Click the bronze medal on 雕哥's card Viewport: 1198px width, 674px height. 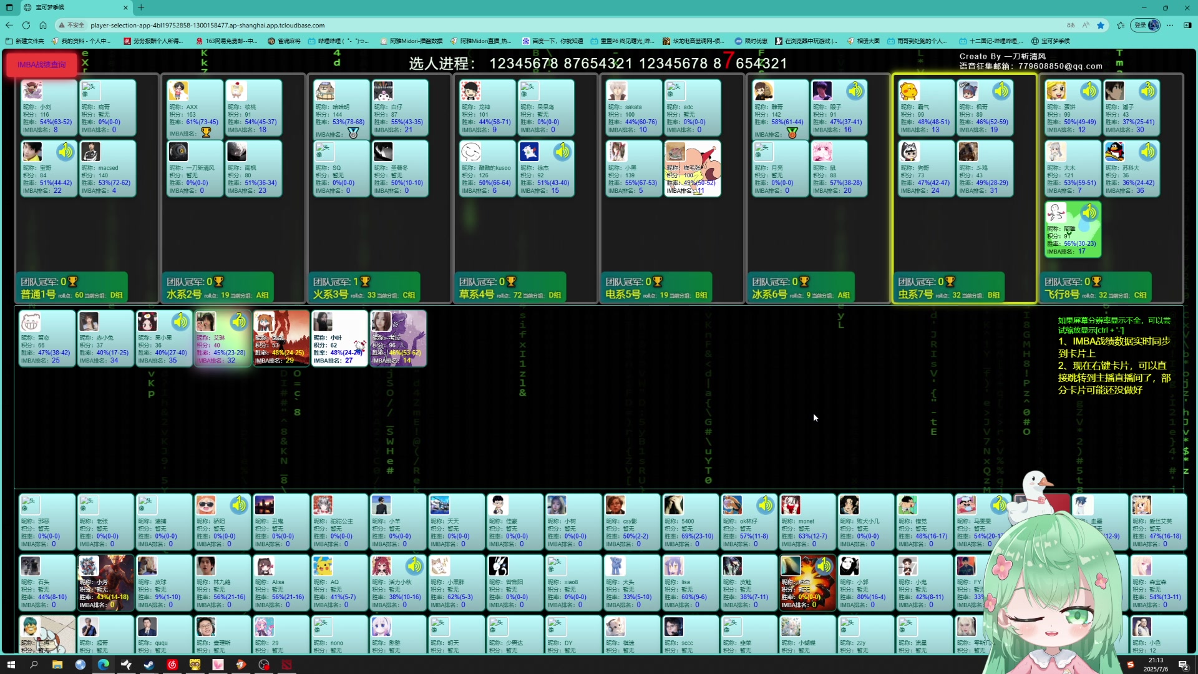[792, 134]
